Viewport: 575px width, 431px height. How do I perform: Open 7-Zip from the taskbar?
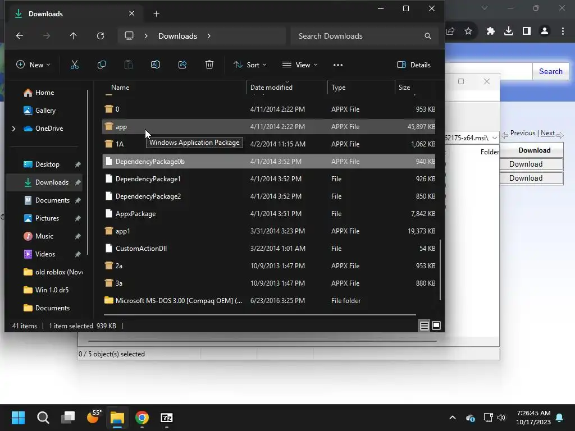[166, 418]
